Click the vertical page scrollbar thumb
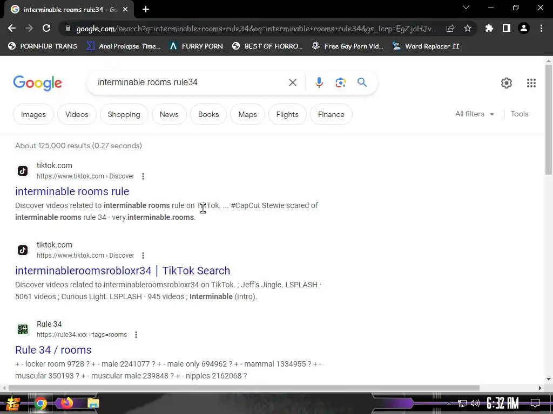 point(549,119)
